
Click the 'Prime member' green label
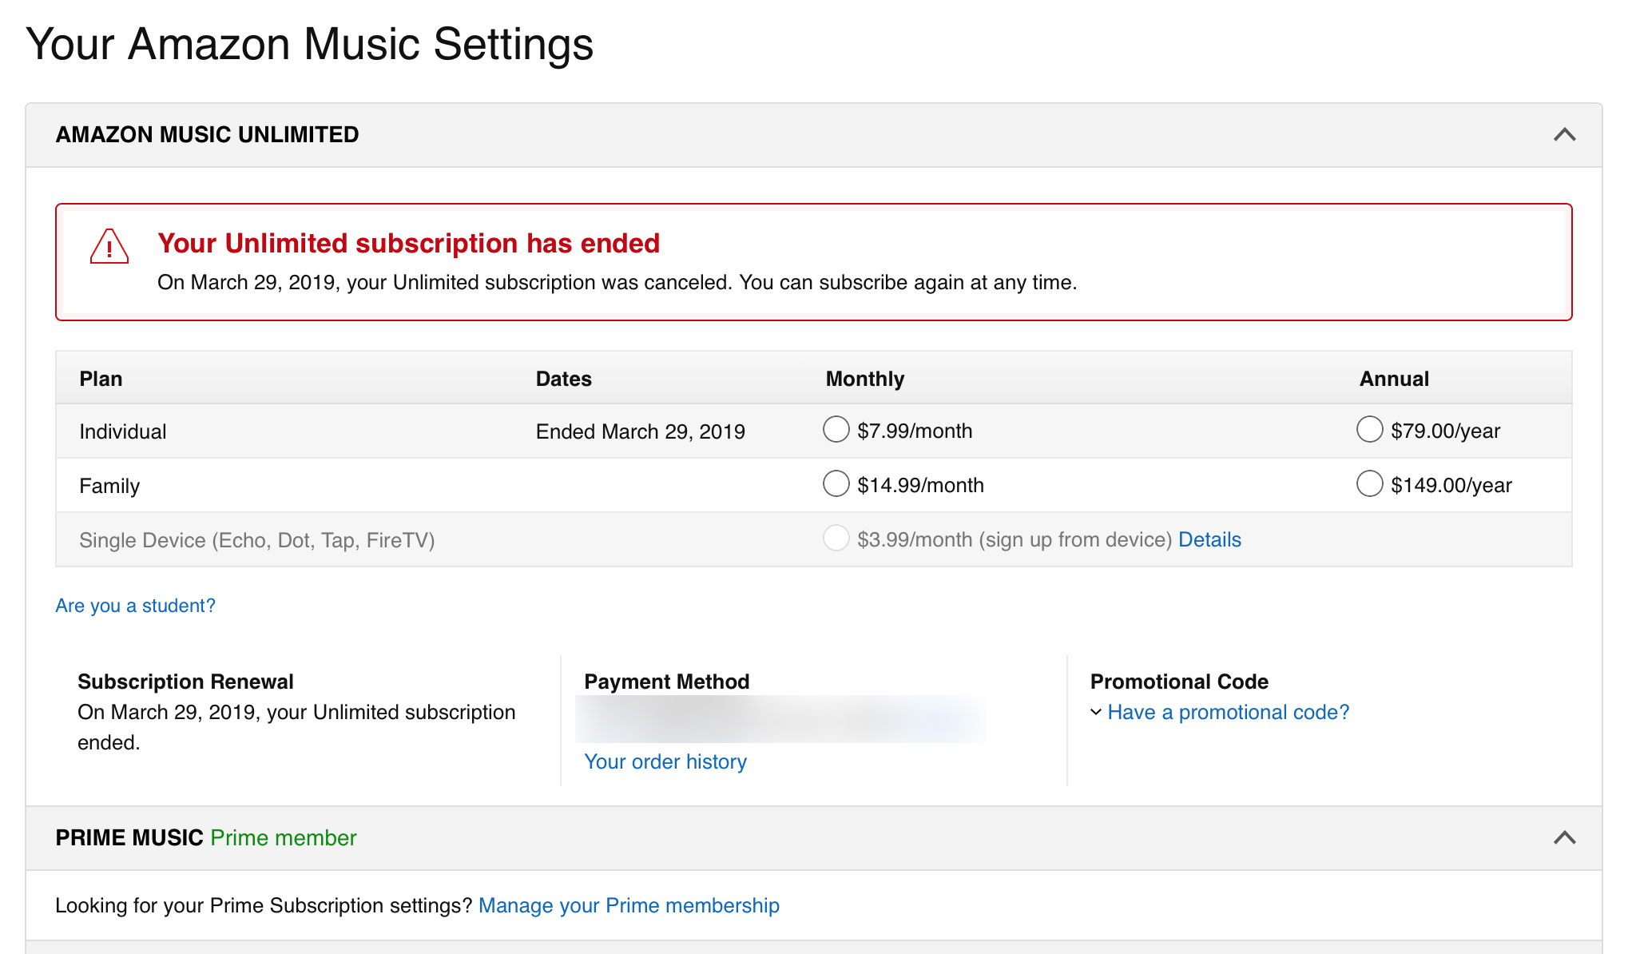[283, 837]
